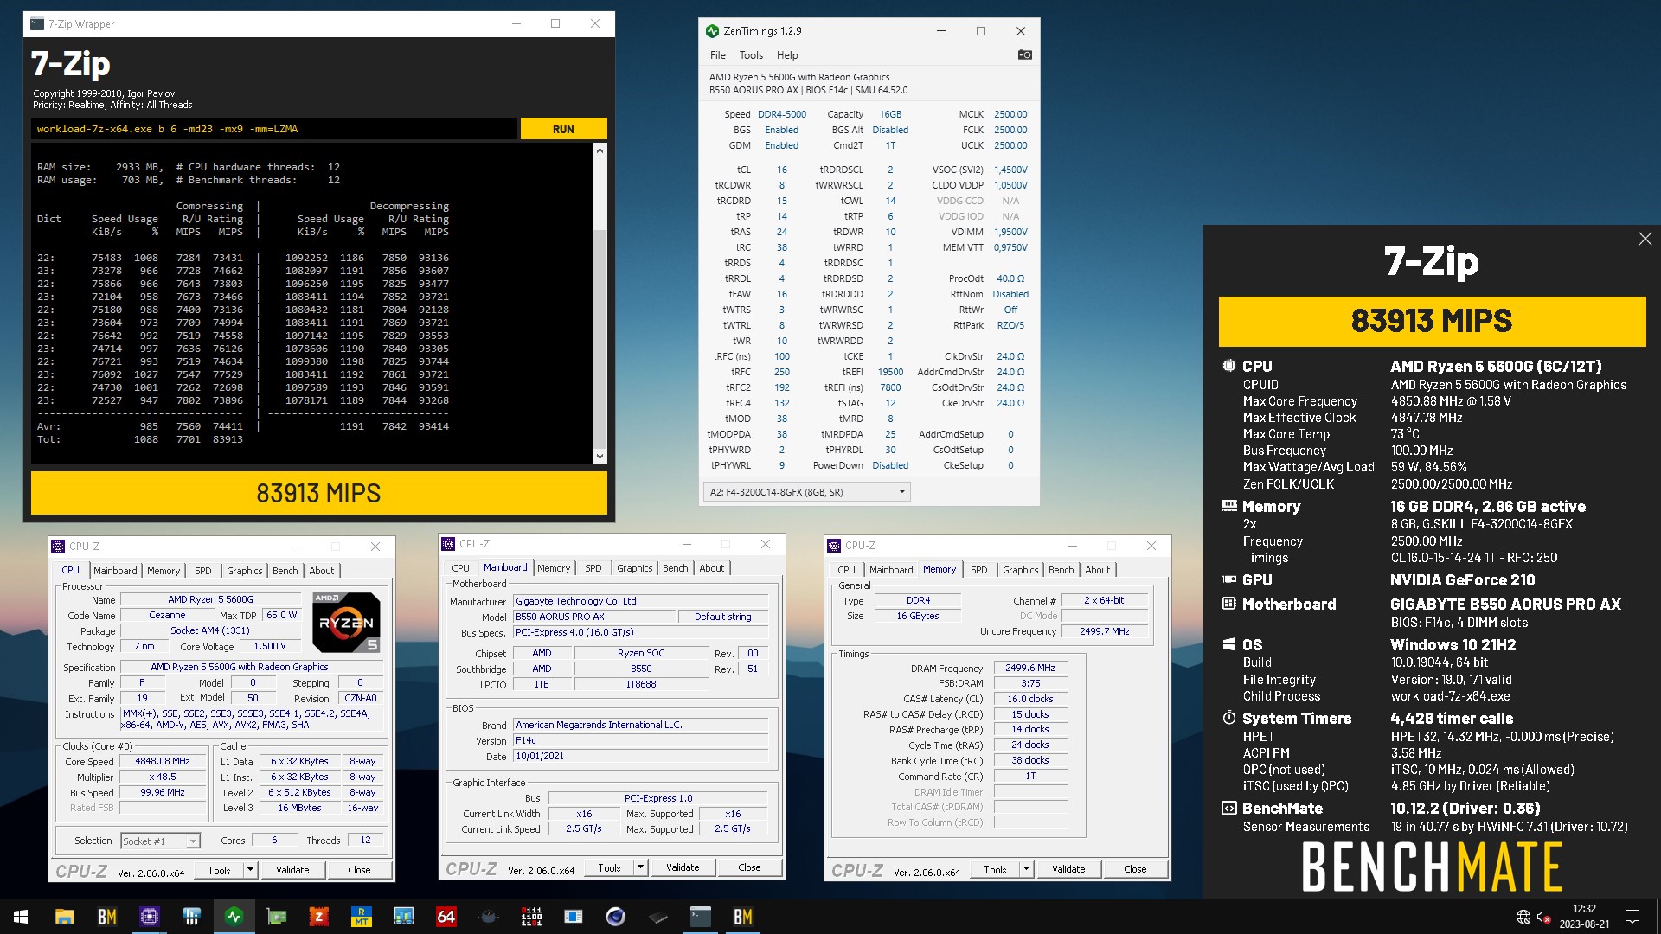Launch the red 64 taskbar icon
Image resolution: width=1661 pixels, height=934 pixels.
click(446, 917)
